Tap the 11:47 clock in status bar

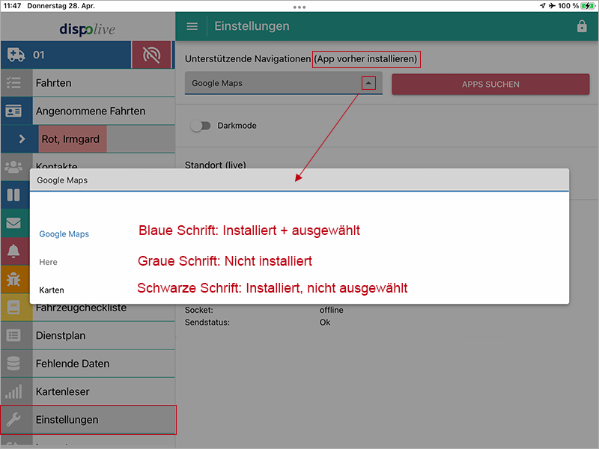click(12, 6)
